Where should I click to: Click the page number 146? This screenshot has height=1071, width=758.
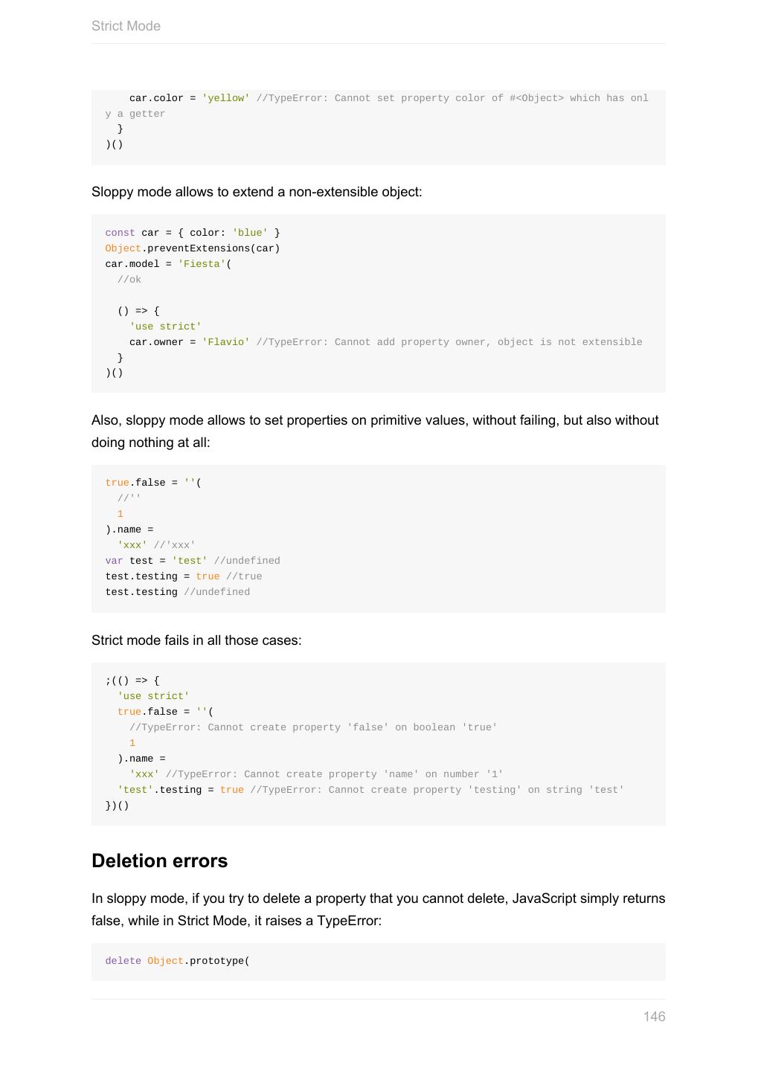click(654, 1017)
